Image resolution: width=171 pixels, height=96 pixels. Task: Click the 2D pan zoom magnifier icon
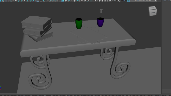pos(31,1)
